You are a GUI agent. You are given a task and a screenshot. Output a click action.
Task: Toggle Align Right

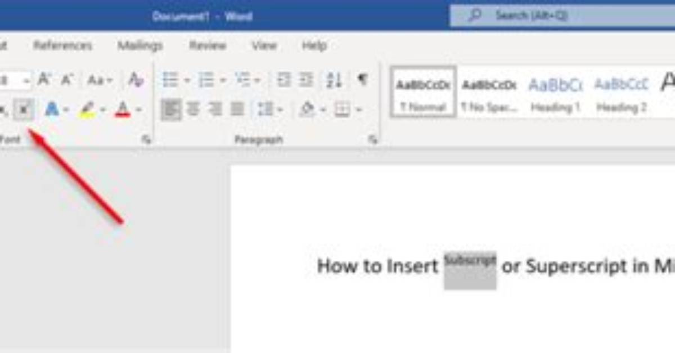click(x=215, y=110)
